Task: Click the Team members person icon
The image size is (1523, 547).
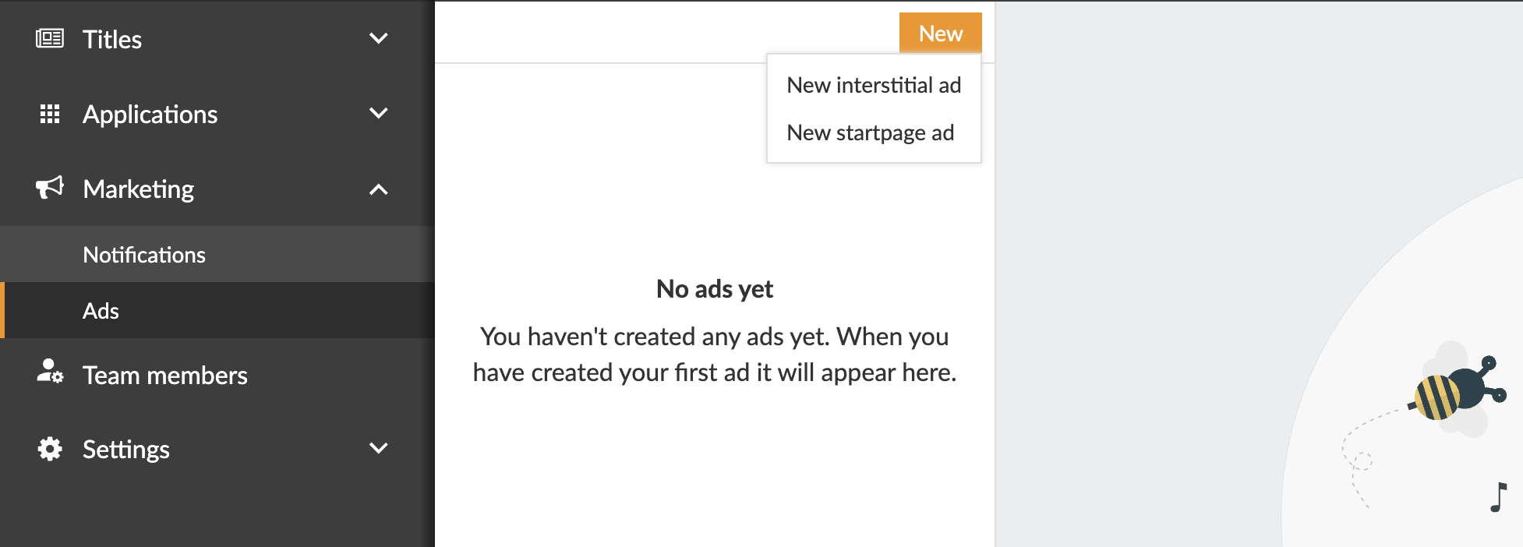Action: (x=50, y=372)
